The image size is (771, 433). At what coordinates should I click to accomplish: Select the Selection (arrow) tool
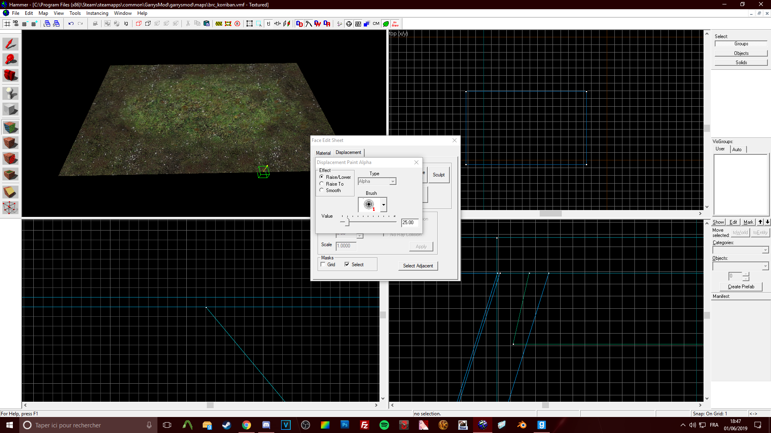(x=10, y=44)
